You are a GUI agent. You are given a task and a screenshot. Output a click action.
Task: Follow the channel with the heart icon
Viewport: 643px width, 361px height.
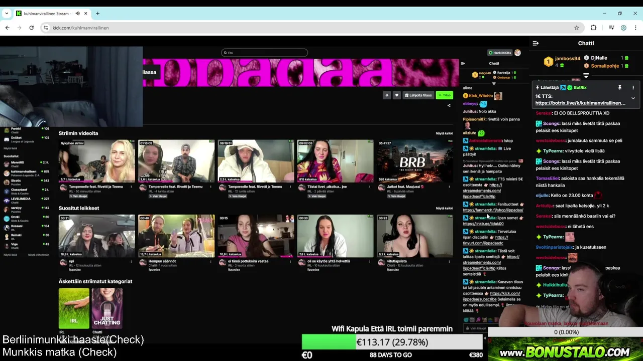pyautogui.click(x=396, y=95)
